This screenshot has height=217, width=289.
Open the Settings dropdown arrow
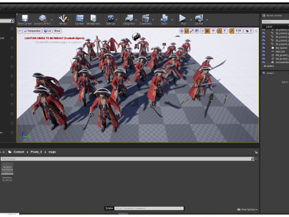[x=116, y=20]
